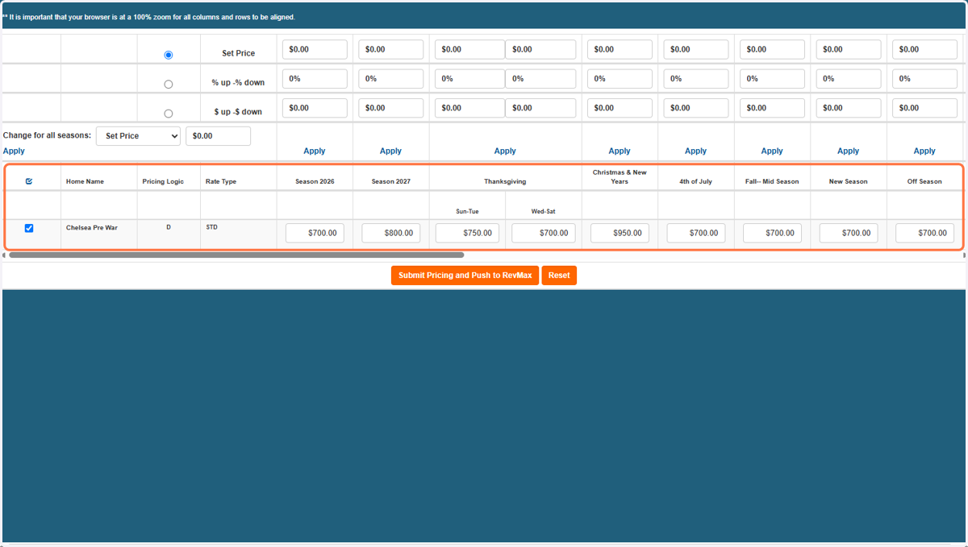Click Apply for the 4th of July column
The height and width of the screenshot is (547, 968).
tap(695, 151)
